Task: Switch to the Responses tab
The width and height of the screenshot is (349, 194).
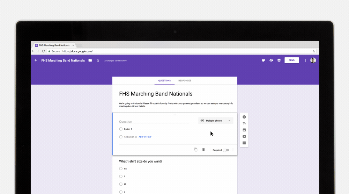Action: (185, 81)
